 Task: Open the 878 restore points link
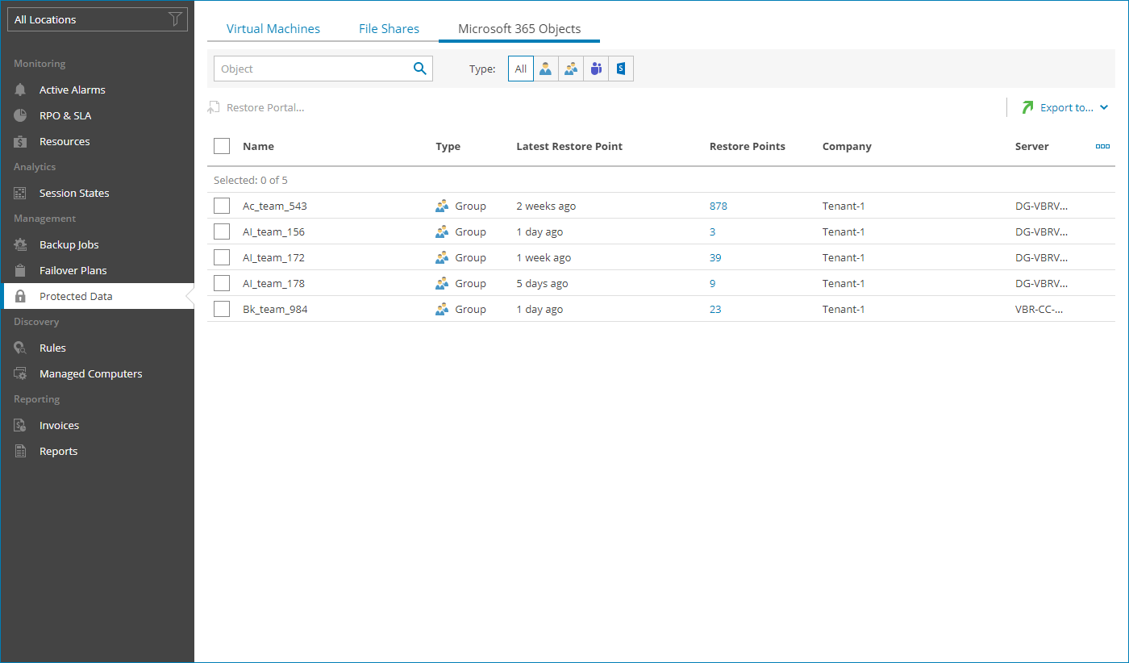(x=718, y=206)
